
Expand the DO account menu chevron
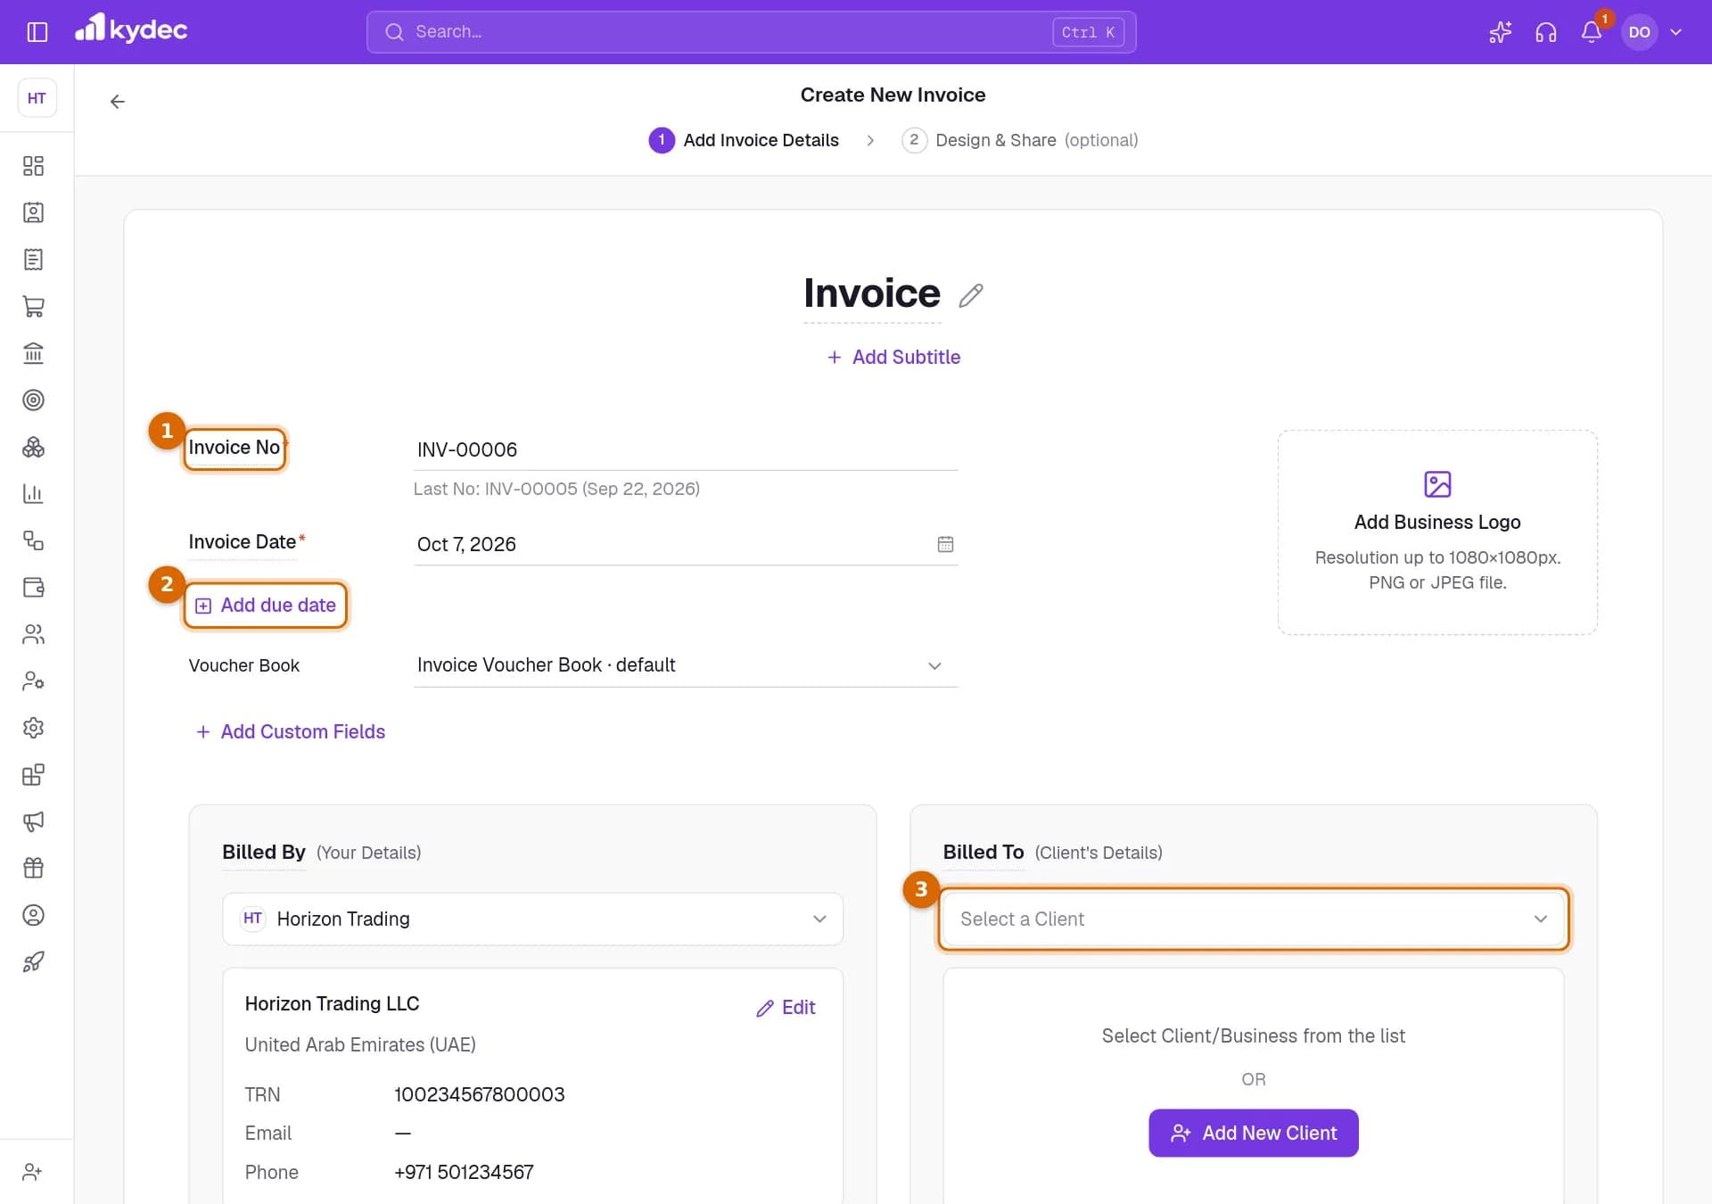point(1676,32)
